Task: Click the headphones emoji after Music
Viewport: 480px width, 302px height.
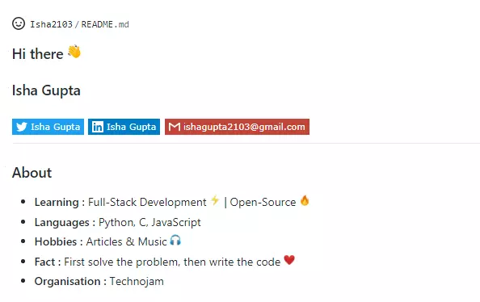Action: point(175,240)
